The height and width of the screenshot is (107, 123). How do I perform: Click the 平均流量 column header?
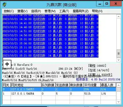pyautogui.click(x=92, y=85)
